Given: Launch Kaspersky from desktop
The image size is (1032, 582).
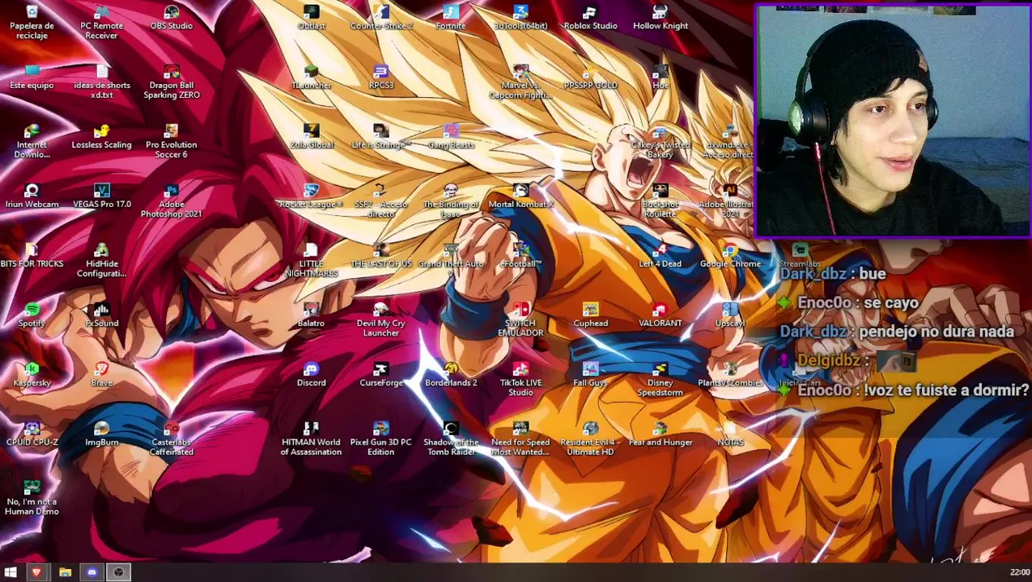Looking at the screenshot, I should [32, 374].
